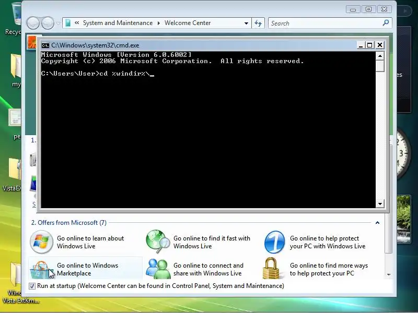
Task: Click cmd window scroll down arrow
Action: pyautogui.click(x=380, y=204)
